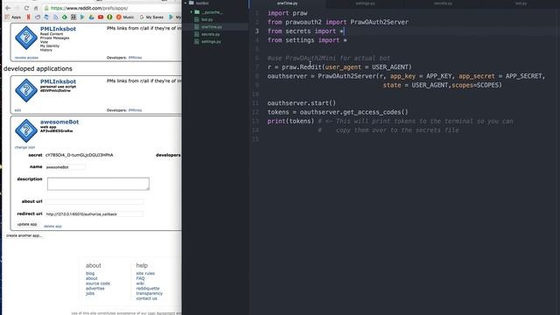This screenshot has height=315, width=560.
Task: Open the FAQ footer link
Action: (x=140, y=278)
